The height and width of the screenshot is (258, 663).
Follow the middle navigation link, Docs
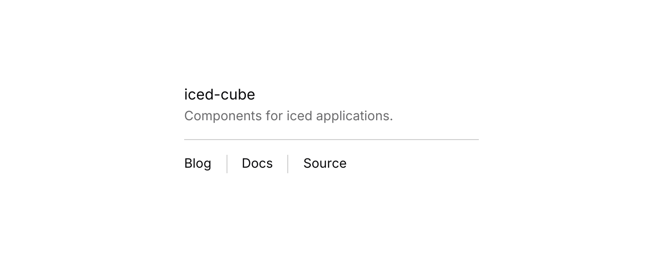(257, 164)
